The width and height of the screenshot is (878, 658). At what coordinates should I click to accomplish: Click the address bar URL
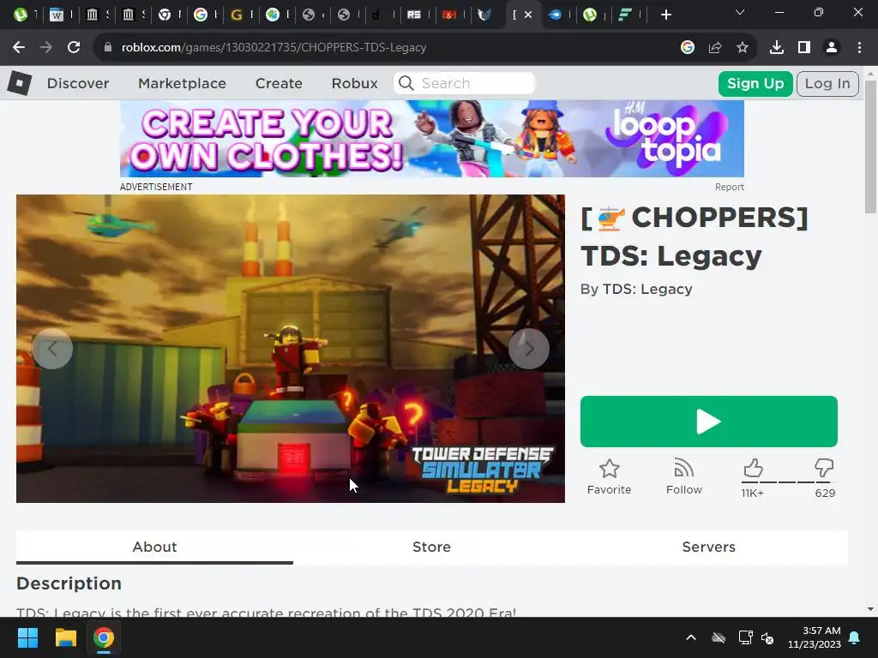click(x=274, y=48)
